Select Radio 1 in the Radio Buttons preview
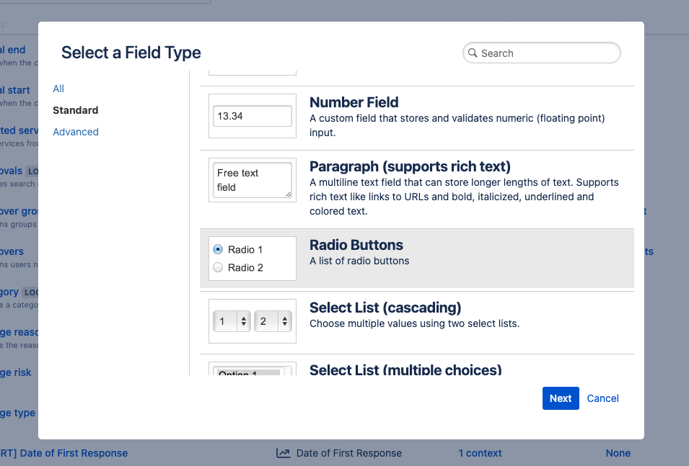Viewport: 689px width, 466px height. pyautogui.click(x=218, y=249)
